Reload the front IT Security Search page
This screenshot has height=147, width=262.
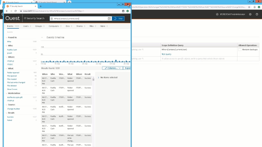[x=16, y=11]
